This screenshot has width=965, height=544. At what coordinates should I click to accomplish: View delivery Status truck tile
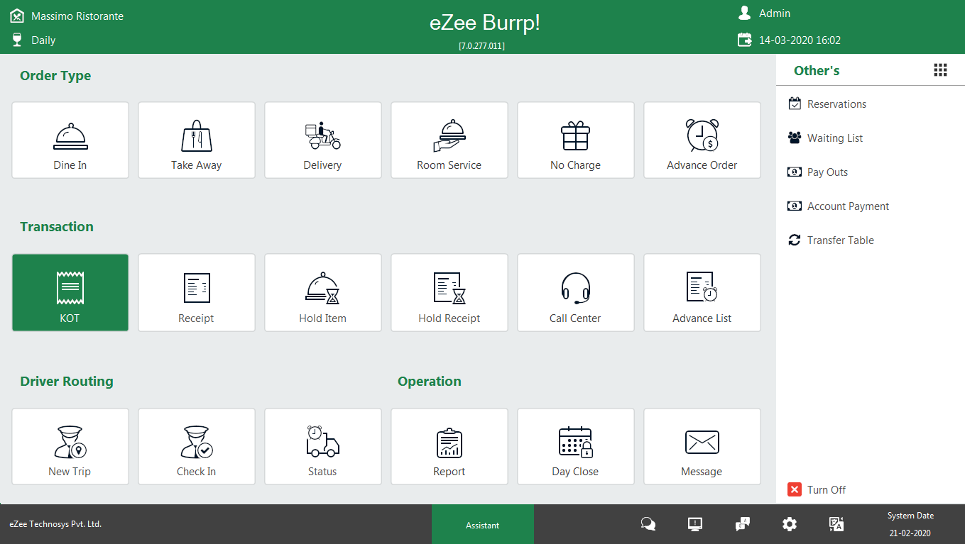pos(323,446)
